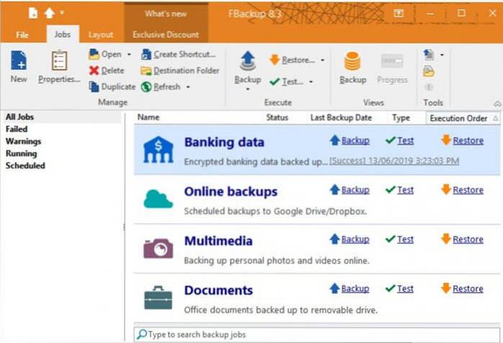Click Restore link for Multimedia
503x343 pixels.
point(468,239)
